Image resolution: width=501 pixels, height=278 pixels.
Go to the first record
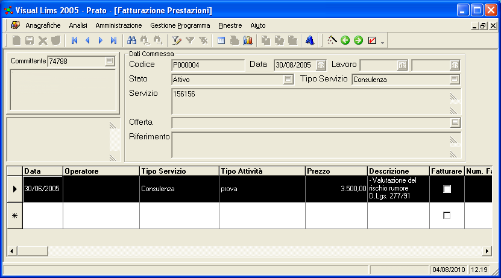click(x=74, y=40)
